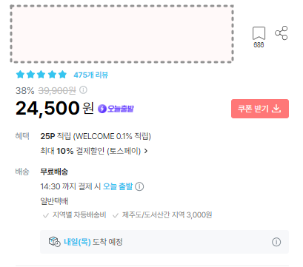This screenshot has width=303, height=267.
Task: Click the delivery box clock icon
Action: pyautogui.click(x=54, y=242)
